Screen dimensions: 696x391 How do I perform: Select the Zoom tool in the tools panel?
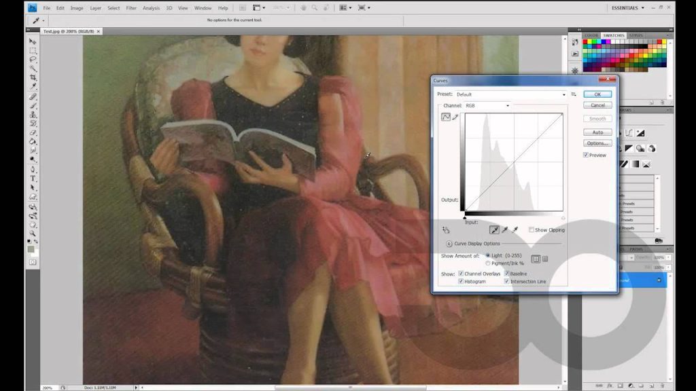click(x=33, y=234)
